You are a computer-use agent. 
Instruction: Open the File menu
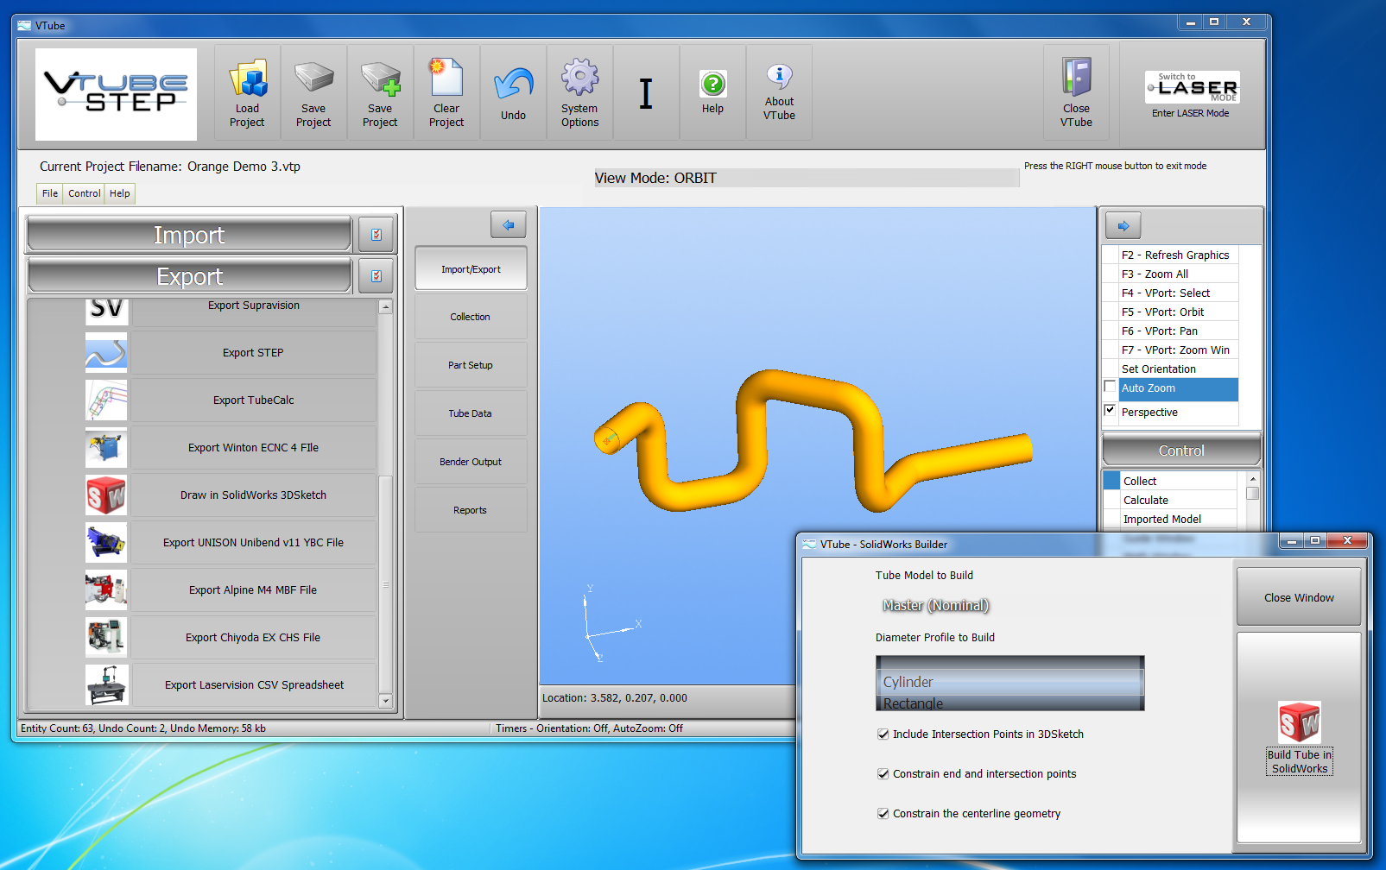click(50, 193)
